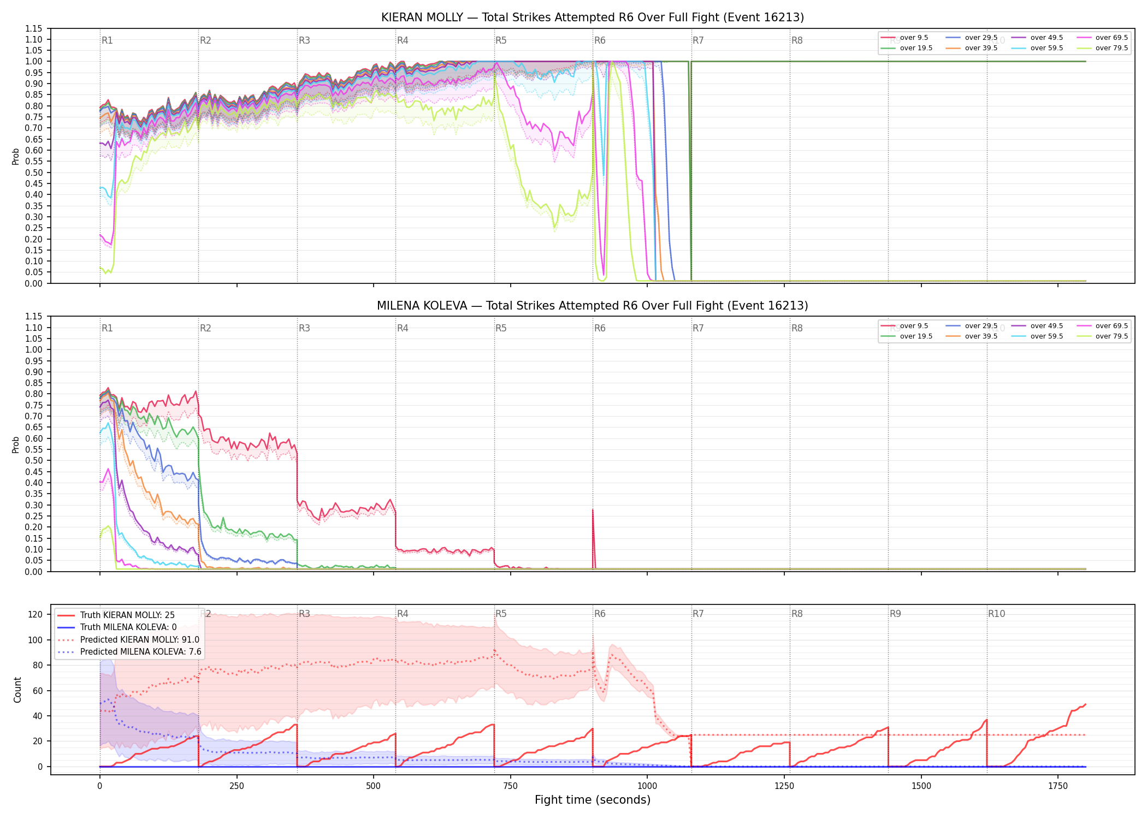The height and width of the screenshot is (819, 1147).
Task: Click the R7 round label in the MILENA KOLEVA chart
Action: pos(698,328)
